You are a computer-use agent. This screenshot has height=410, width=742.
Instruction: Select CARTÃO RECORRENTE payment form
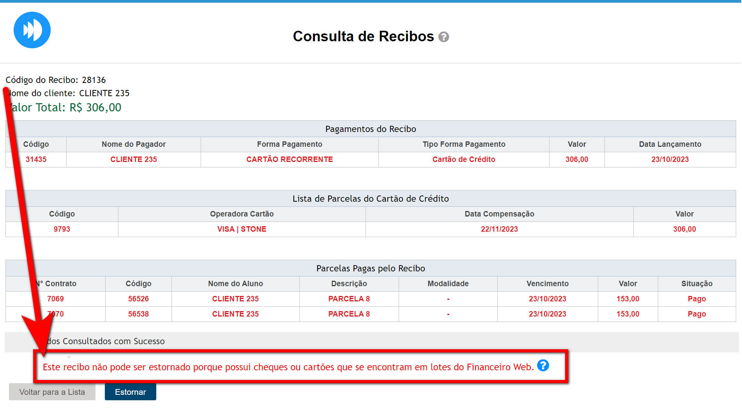pyautogui.click(x=289, y=159)
